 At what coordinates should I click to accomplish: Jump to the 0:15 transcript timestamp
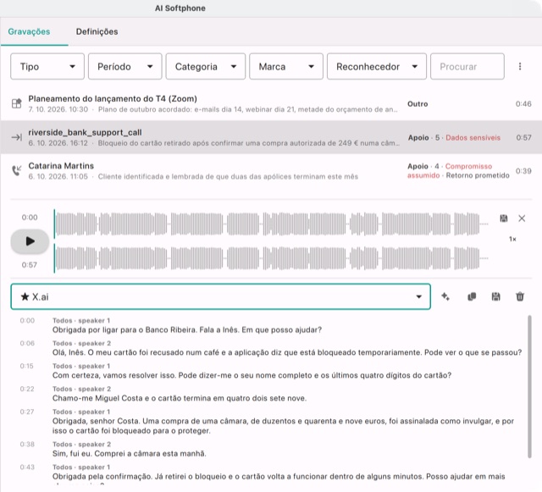[x=26, y=366]
